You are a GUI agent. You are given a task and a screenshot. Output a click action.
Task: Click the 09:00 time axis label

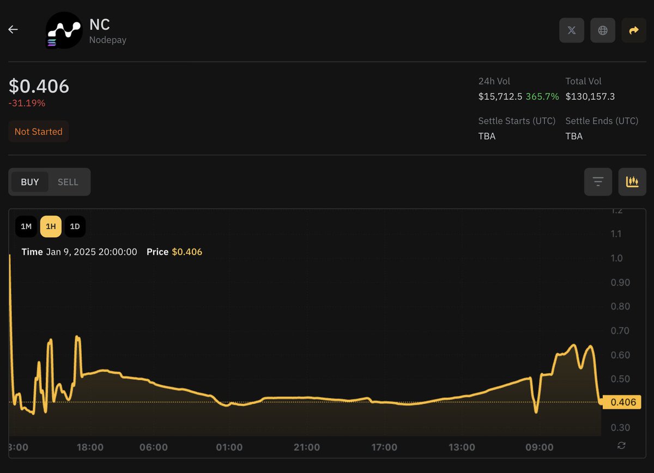[x=539, y=447]
